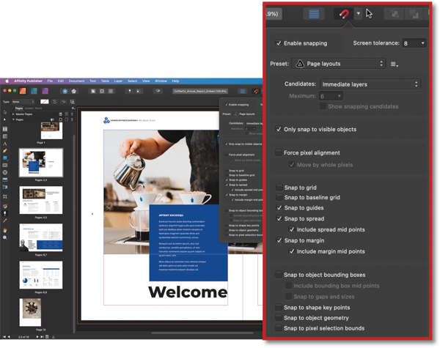Select the View hand tool
Image resolution: width=440 pixels, height=348 pixels.
tap(5, 231)
